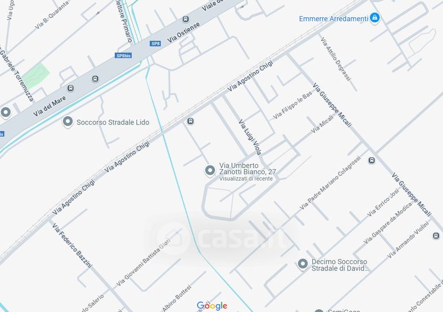Screen dimensions: 443x312
Task: Select the Visualizzati di recente text
Action: [246, 179]
